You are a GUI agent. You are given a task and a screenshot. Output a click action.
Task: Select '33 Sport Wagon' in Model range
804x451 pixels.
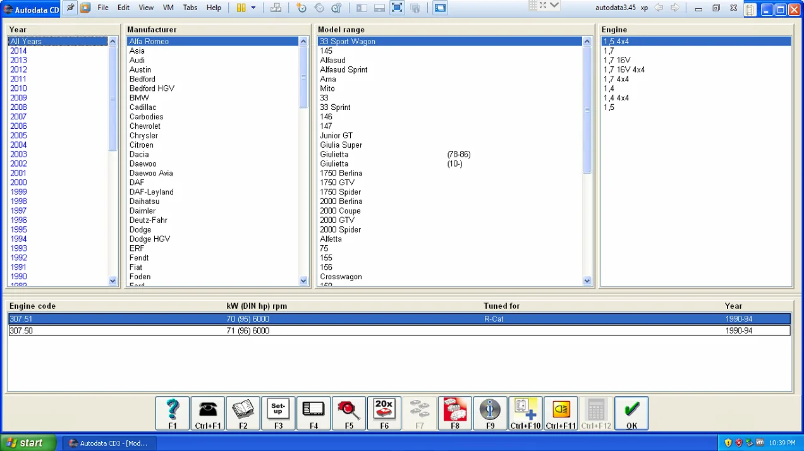450,42
